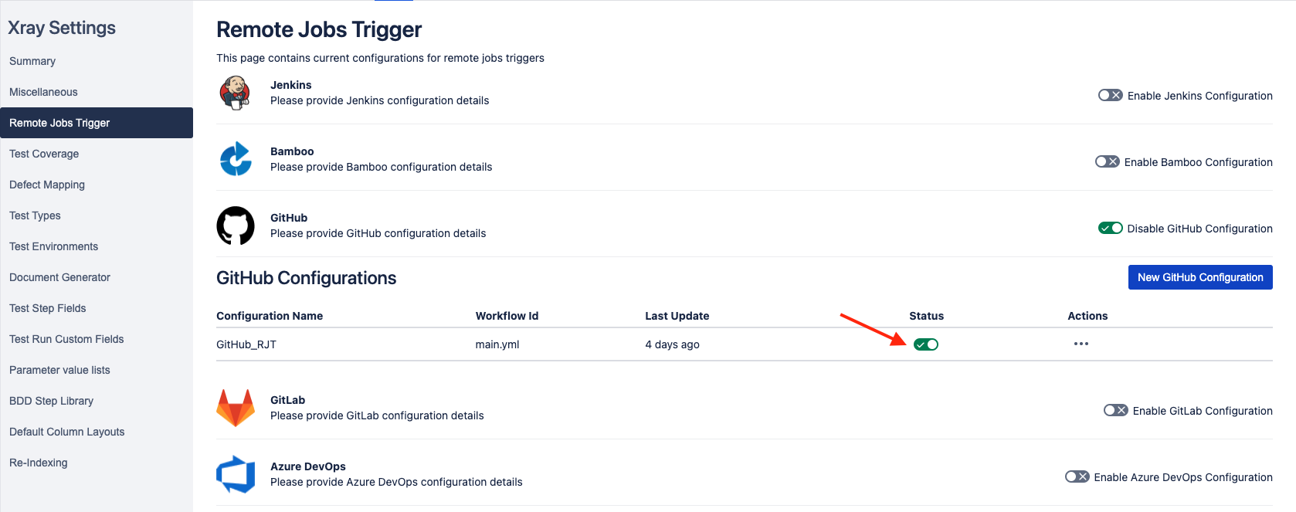Open the BDD Step Library page
This screenshot has height=512, width=1296.
tap(51, 401)
